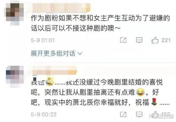Open replies via the 01:01 comment bubble icon
The width and height of the screenshot is (176, 122).
point(139,40)
